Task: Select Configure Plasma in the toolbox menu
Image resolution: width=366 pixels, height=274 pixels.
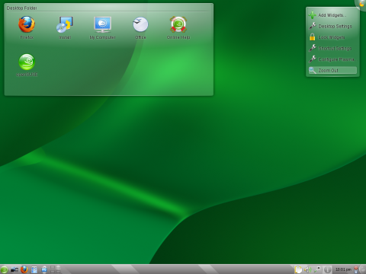Action: [332, 59]
